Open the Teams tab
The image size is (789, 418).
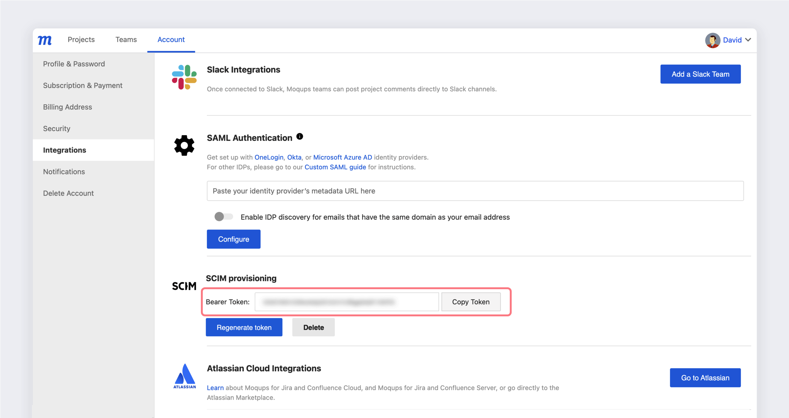pyautogui.click(x=126, y=40)
